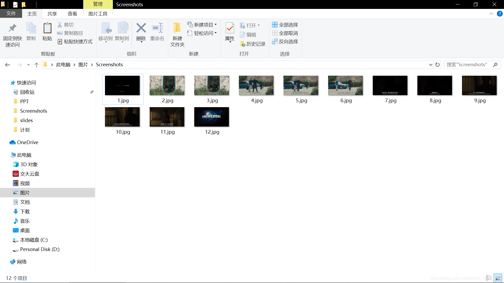Select the 12.jpg Universal thumbnail

(x=212, y=117)
